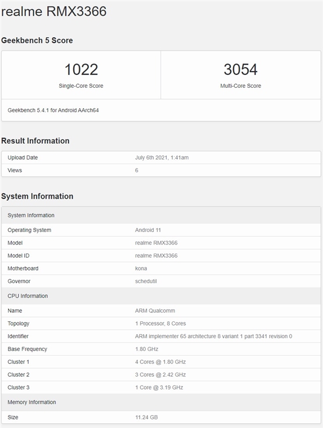
Task: Click Cluster 3 value 1 Core @ 3.19 GHz
Action: pos(160,388)
